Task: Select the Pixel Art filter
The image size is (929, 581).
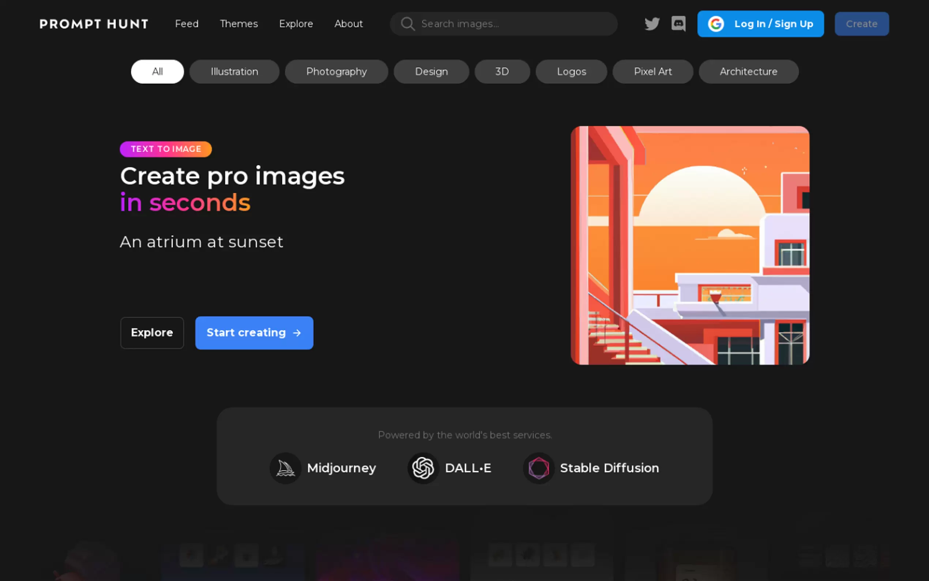Action: tap(652, 71)
